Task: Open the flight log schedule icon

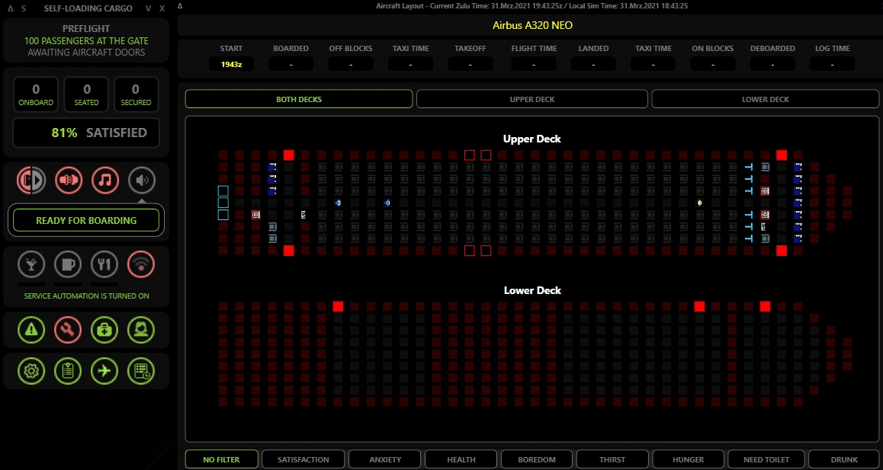Action: pyautogui.click(x=141, y=371)
